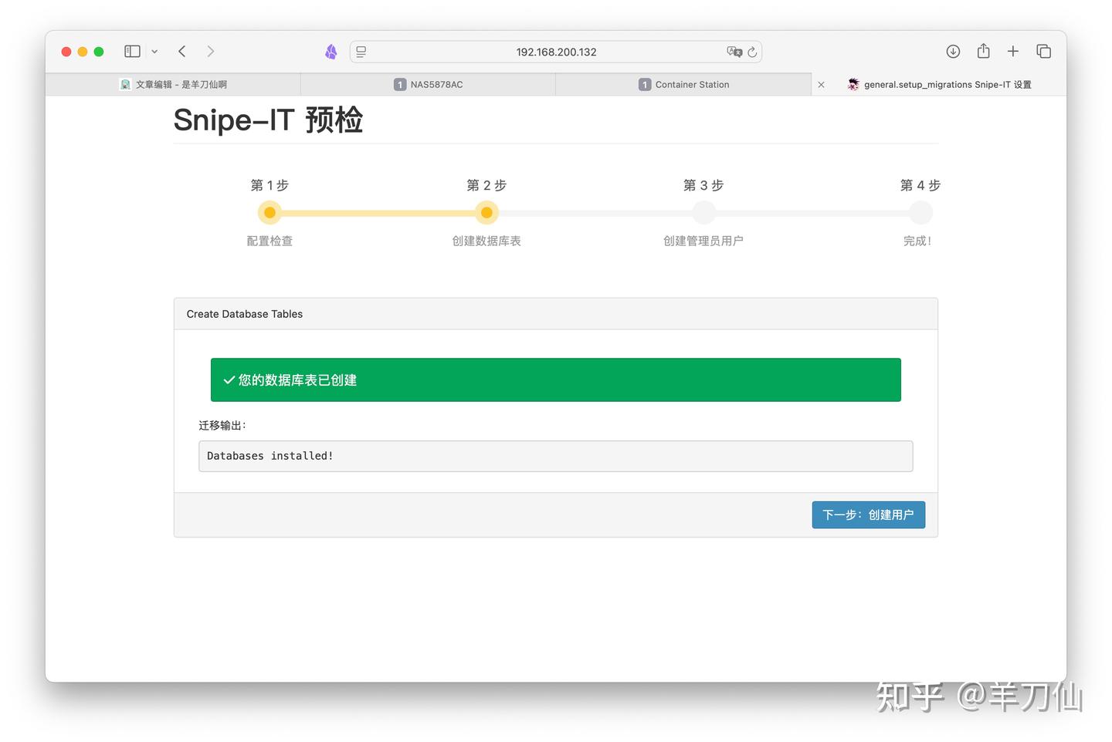Open the Downloads icon in the toolbar

[x=953, y=51]
